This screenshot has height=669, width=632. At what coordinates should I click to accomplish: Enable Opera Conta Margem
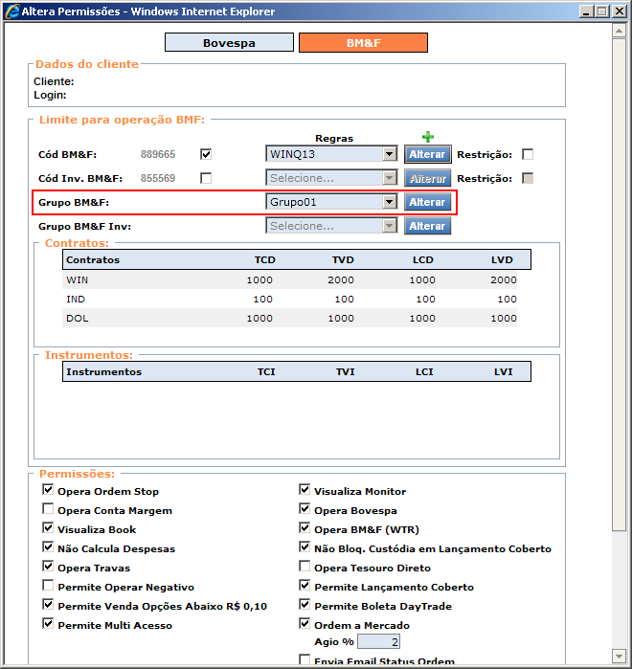tap(48, 508)
